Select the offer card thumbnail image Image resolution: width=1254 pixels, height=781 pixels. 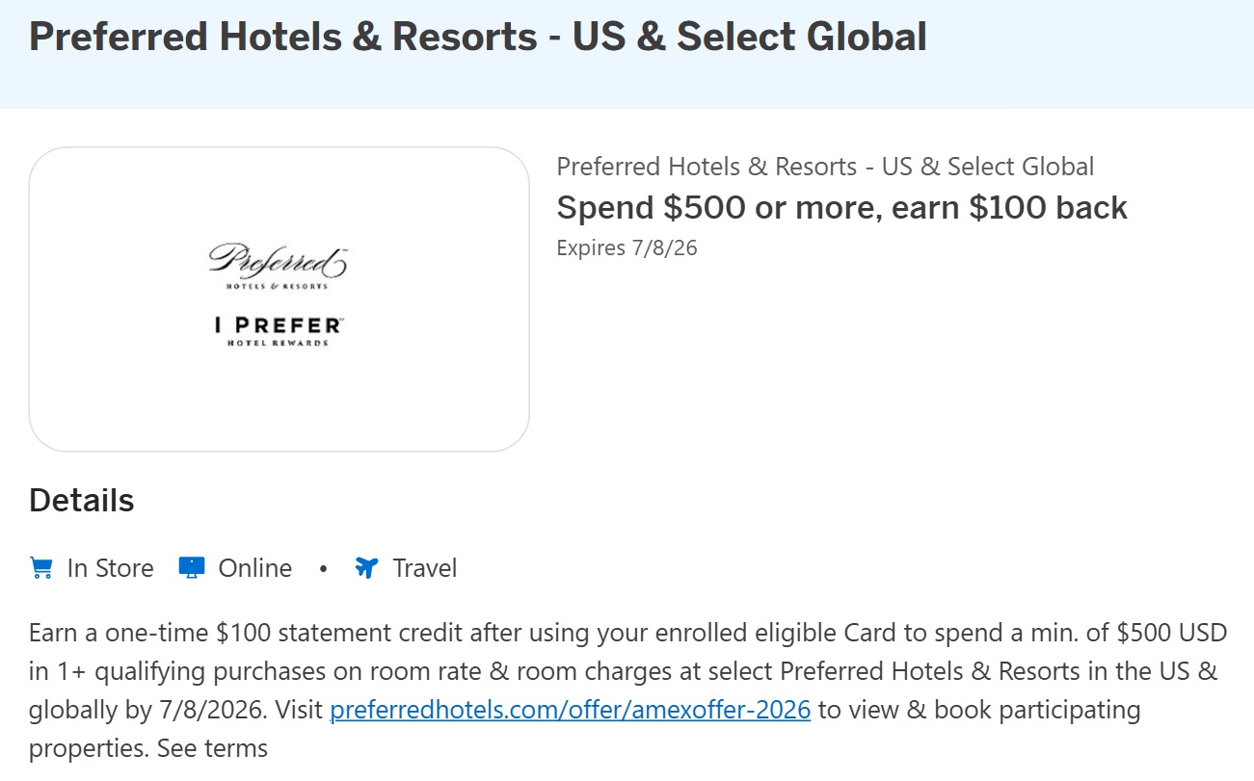click(279, 299)
